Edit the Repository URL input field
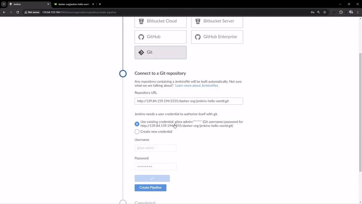 pyautogui.click(x=189, y=101)
